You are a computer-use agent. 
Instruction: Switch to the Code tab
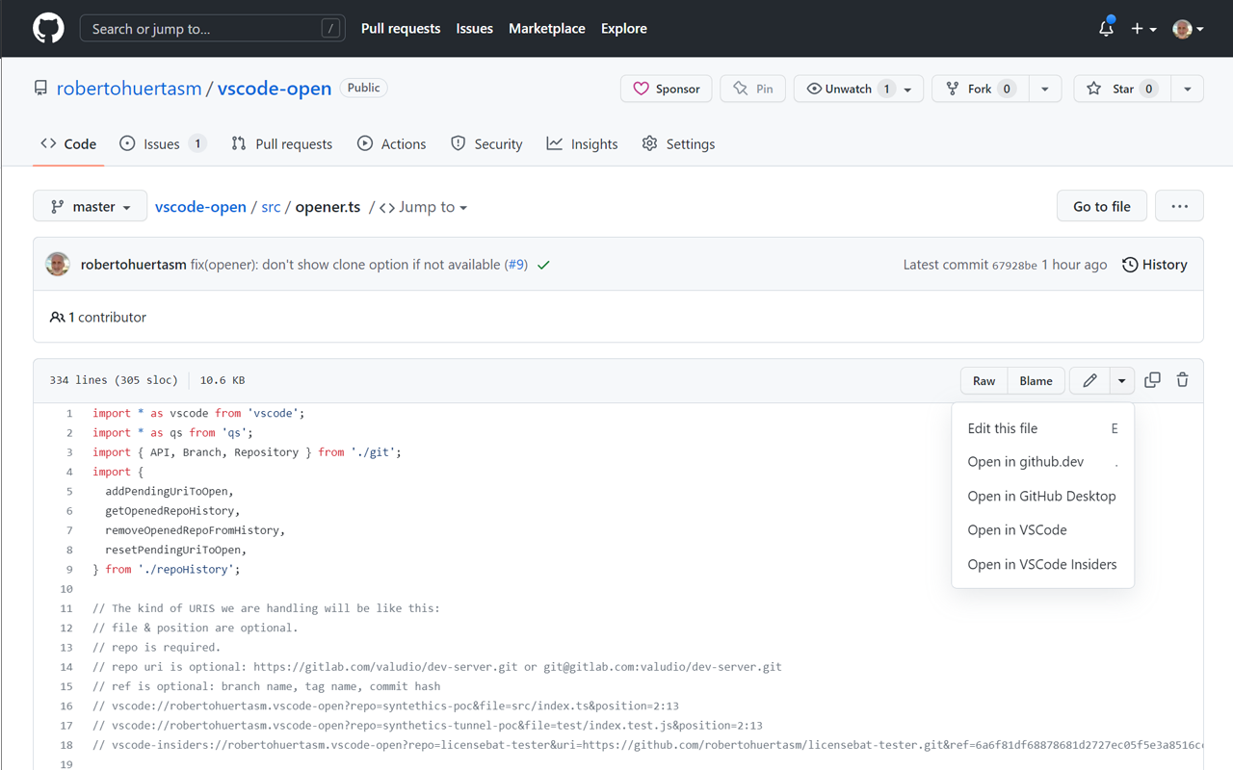coord(68,144)
